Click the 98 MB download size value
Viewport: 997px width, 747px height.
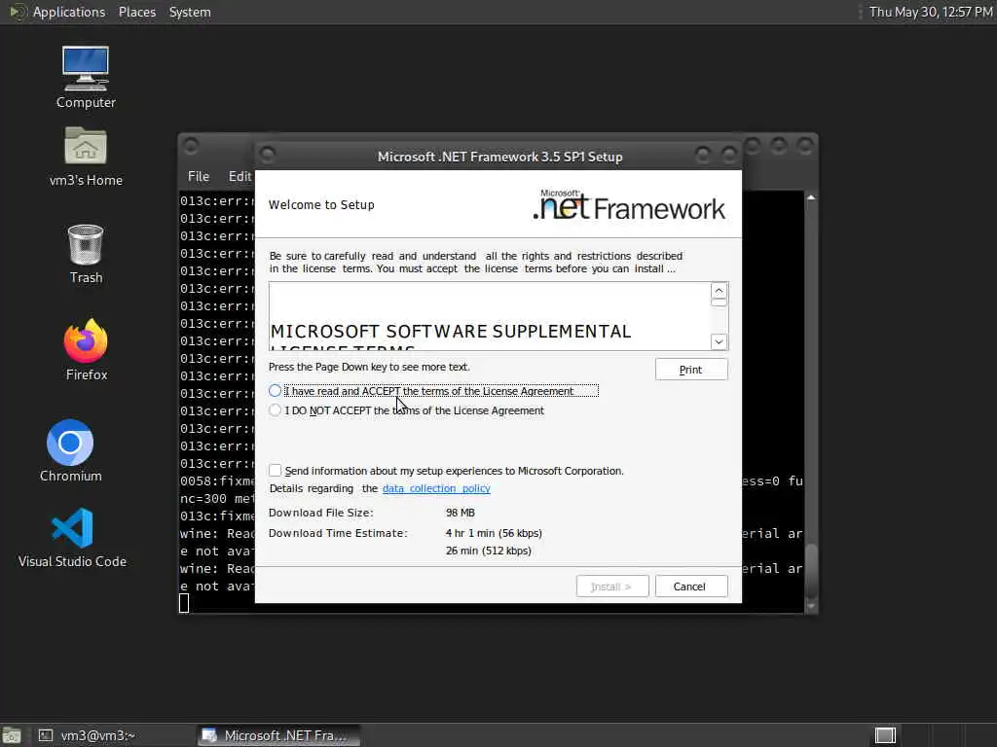point(460,513)
